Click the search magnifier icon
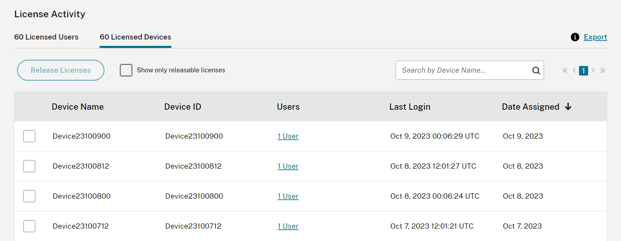This screenshot has height=241, width=621. click(536, 71)
